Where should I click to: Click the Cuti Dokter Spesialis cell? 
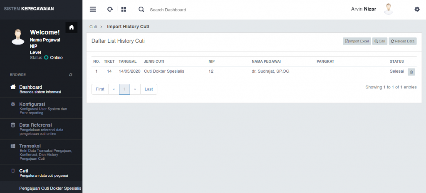(164, 71)
